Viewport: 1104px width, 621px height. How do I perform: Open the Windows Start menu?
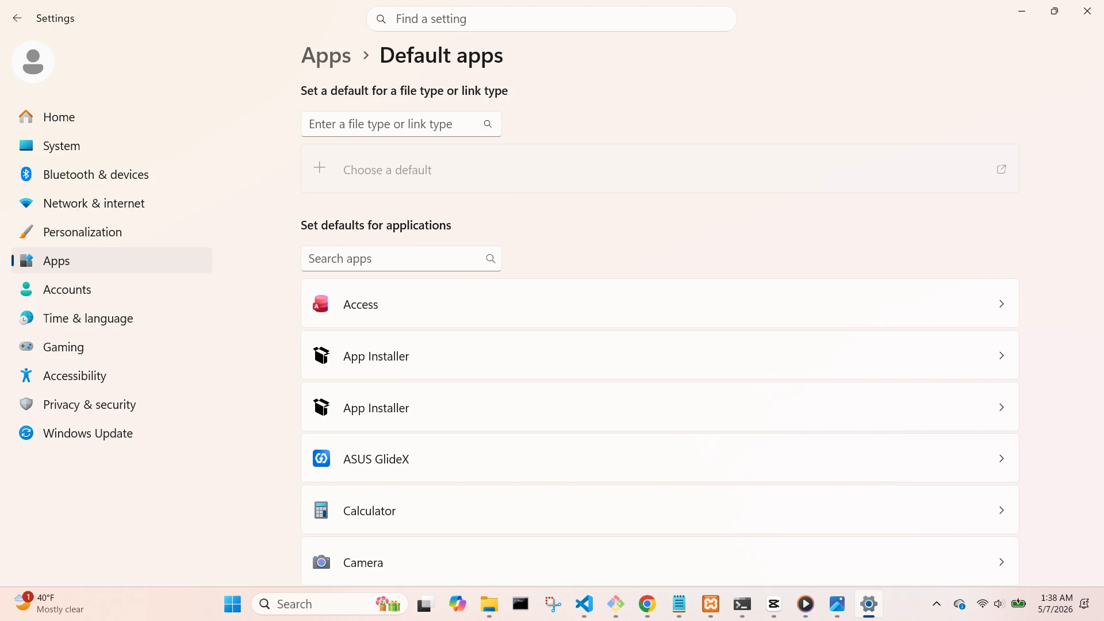pos(232,604)
